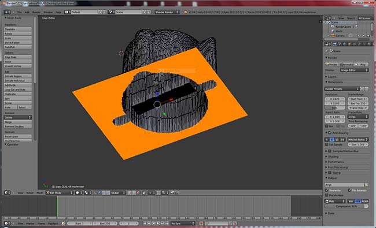The height and width of the screenshot is (228, 376).
Task: Toggle the 3D manipulator widget icon
Action: click(x=95, y=193)
